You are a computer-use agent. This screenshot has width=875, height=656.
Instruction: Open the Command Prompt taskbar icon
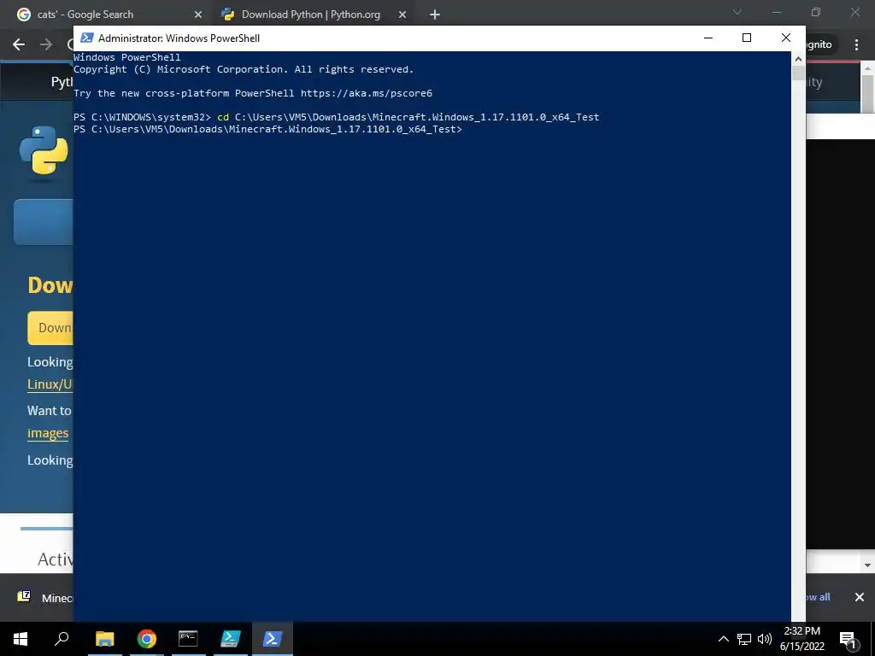[188, 639]
